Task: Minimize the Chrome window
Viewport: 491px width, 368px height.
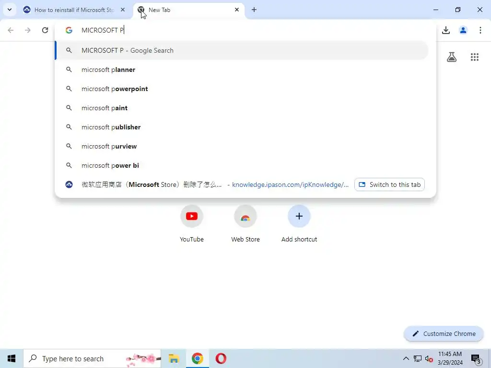Action: click(x=436, y=10)
